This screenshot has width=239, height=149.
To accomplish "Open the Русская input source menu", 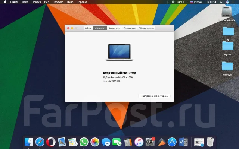I will (196, 2).
